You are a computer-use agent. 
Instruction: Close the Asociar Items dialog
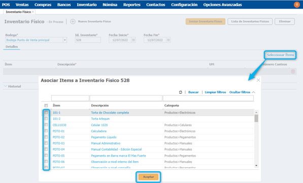pos(258,80)
